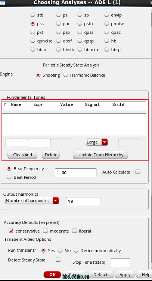This screenshot has height=281, width=152.
Task: Confirm with the OK button
Action: pos(52,275)
